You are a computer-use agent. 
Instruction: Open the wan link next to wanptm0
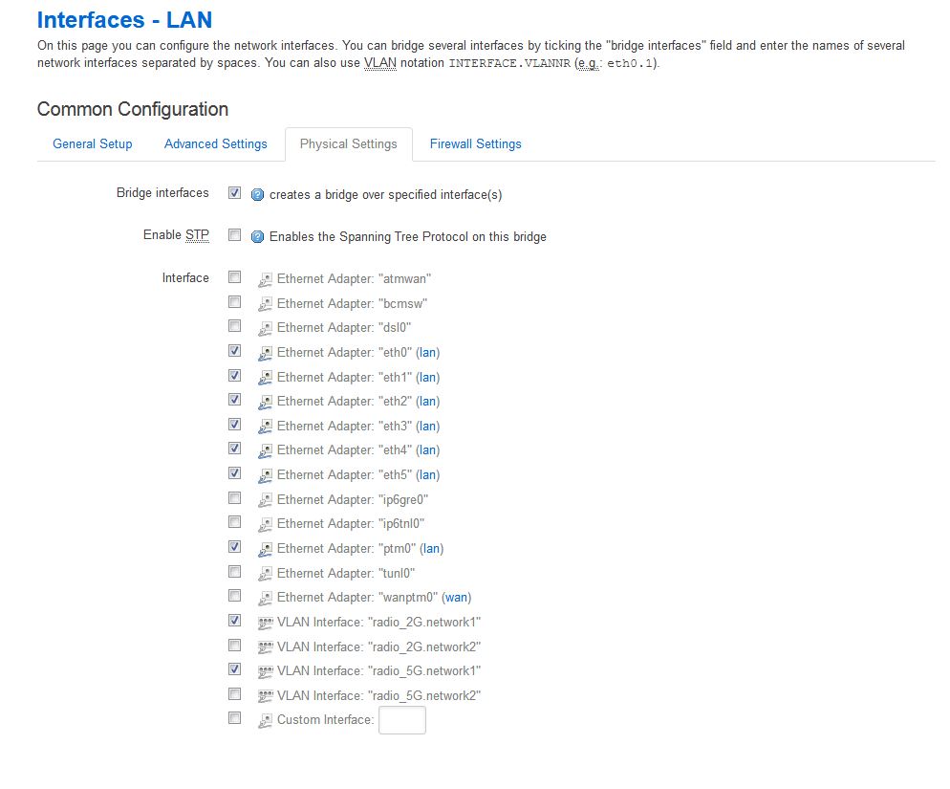coord(456,598)
